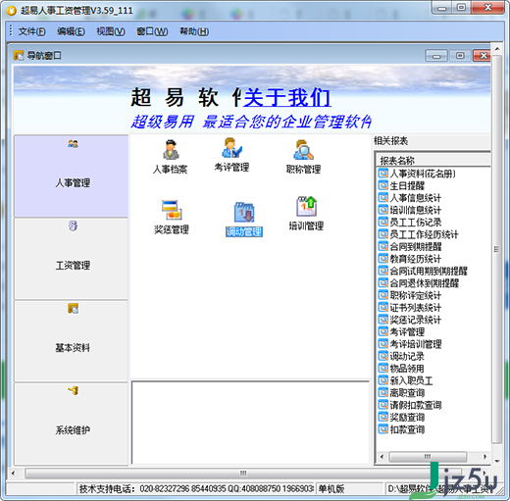Click report list scroll-left arrow

[x=382, y=457]
